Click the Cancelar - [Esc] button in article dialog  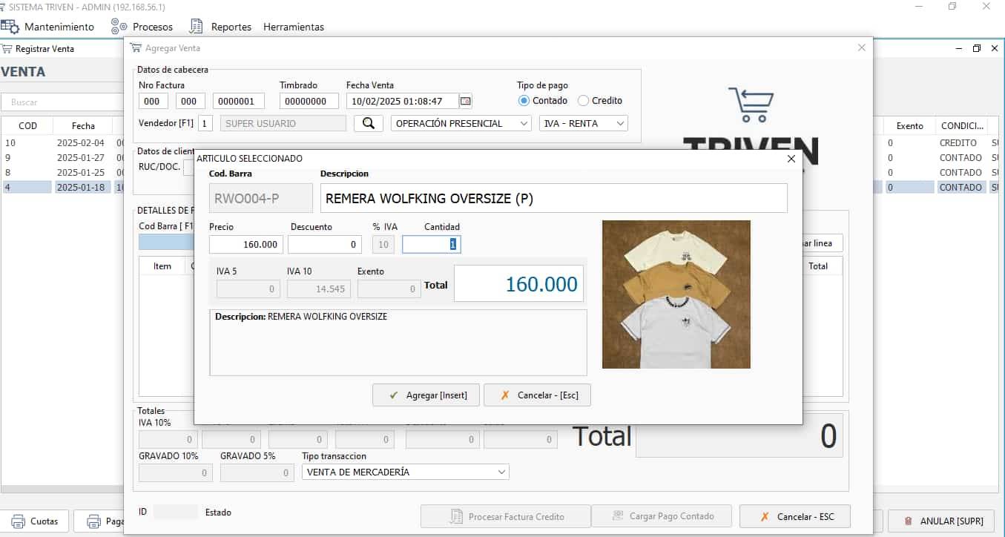[538, 395]
